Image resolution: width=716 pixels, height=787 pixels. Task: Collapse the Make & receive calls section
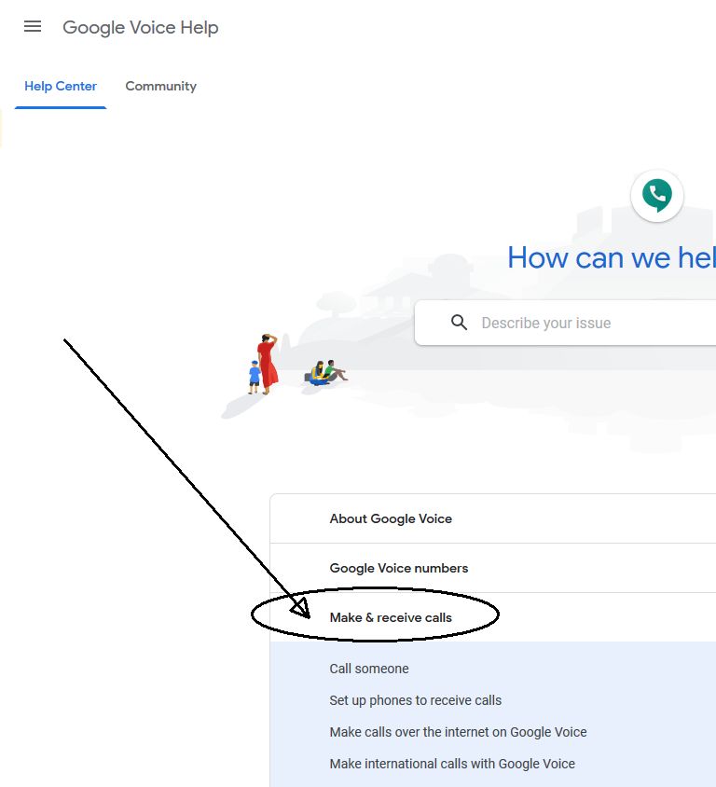[x=493, y=617]
